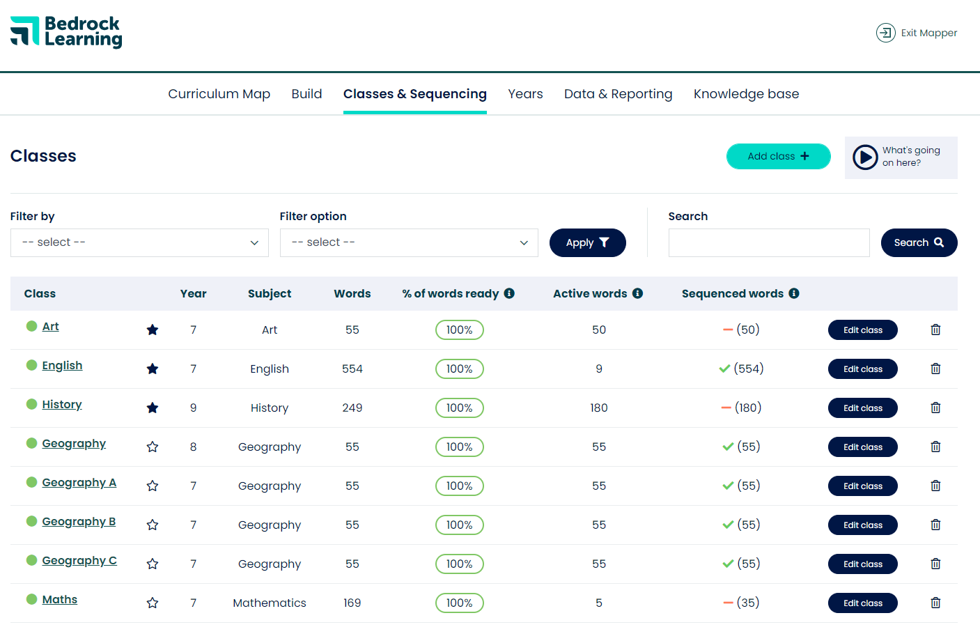Edit the Geography A class
This screenshot has height=627, width=980.
pyautogui.click(x=863, y=486)
